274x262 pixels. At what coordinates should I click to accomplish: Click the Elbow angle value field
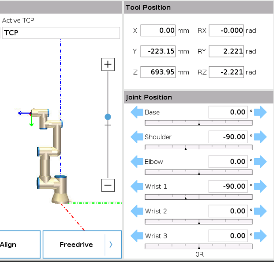tap(228, 162)
